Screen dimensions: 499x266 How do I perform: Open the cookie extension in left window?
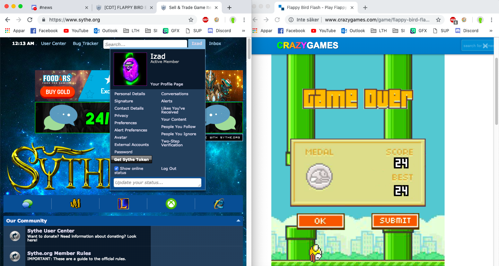217,20
